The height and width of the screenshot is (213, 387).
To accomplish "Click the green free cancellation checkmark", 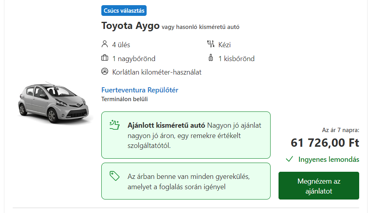I will point(289,159).
